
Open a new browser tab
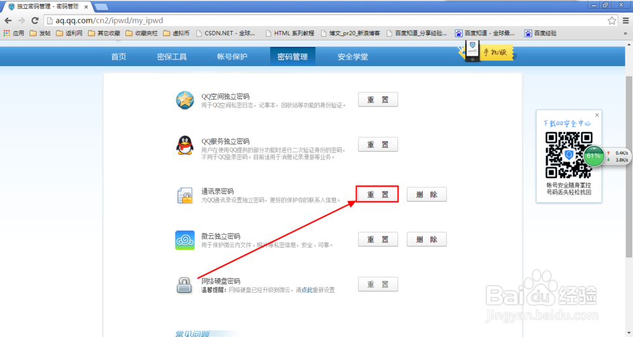coord(101,7)
